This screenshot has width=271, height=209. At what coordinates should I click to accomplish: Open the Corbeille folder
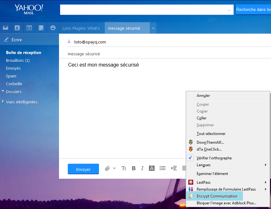tap(14, 84)
